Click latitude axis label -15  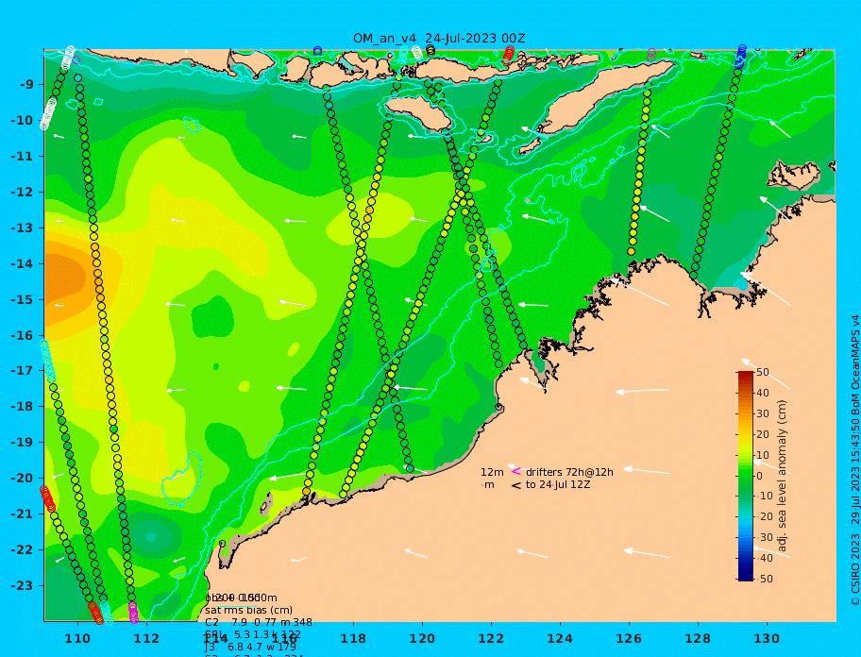click(22, 299)
